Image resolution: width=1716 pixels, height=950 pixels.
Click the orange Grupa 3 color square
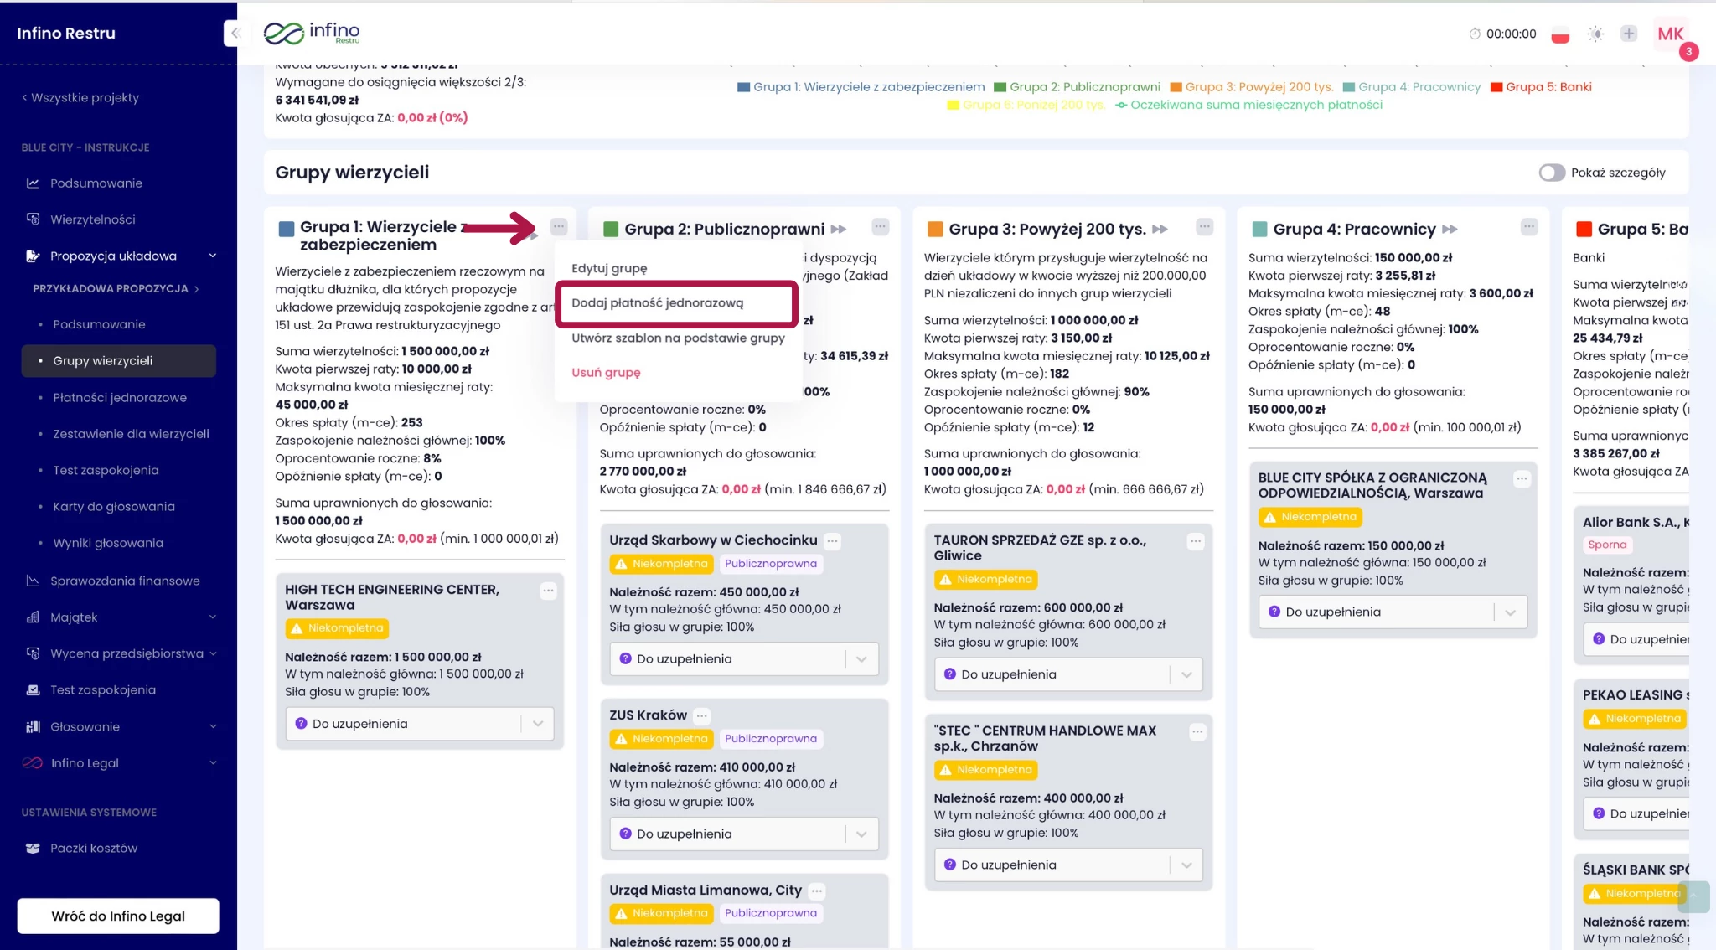(935, 230)
